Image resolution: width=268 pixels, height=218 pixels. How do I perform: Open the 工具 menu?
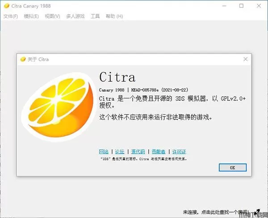95,16
